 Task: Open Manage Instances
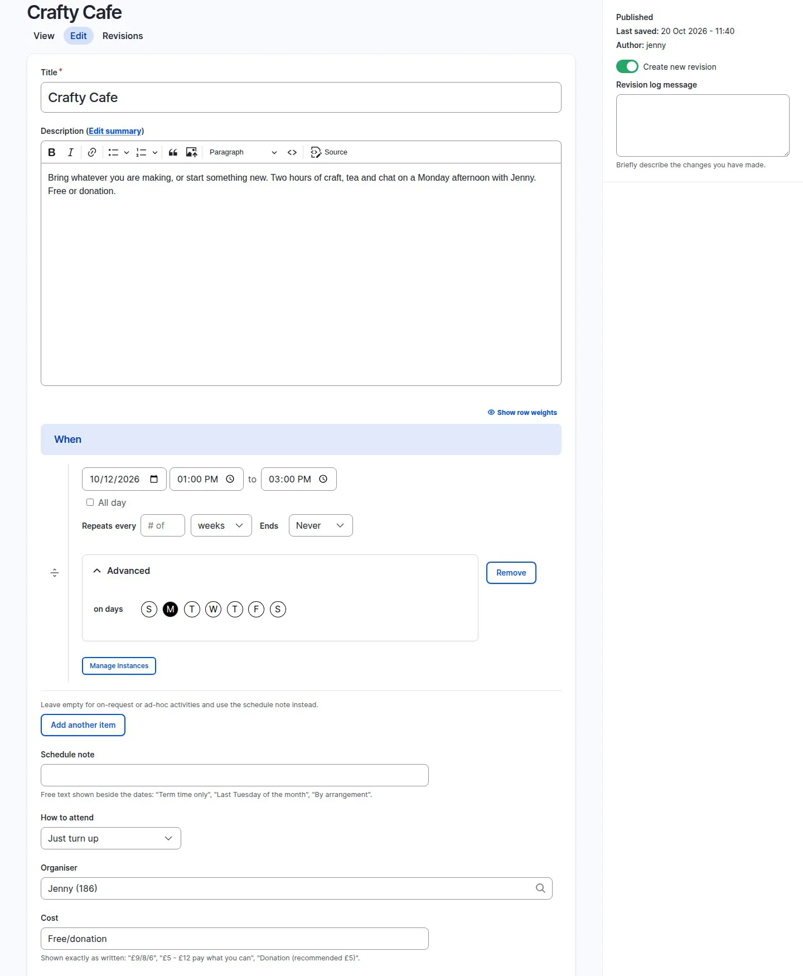pos(119,666)
